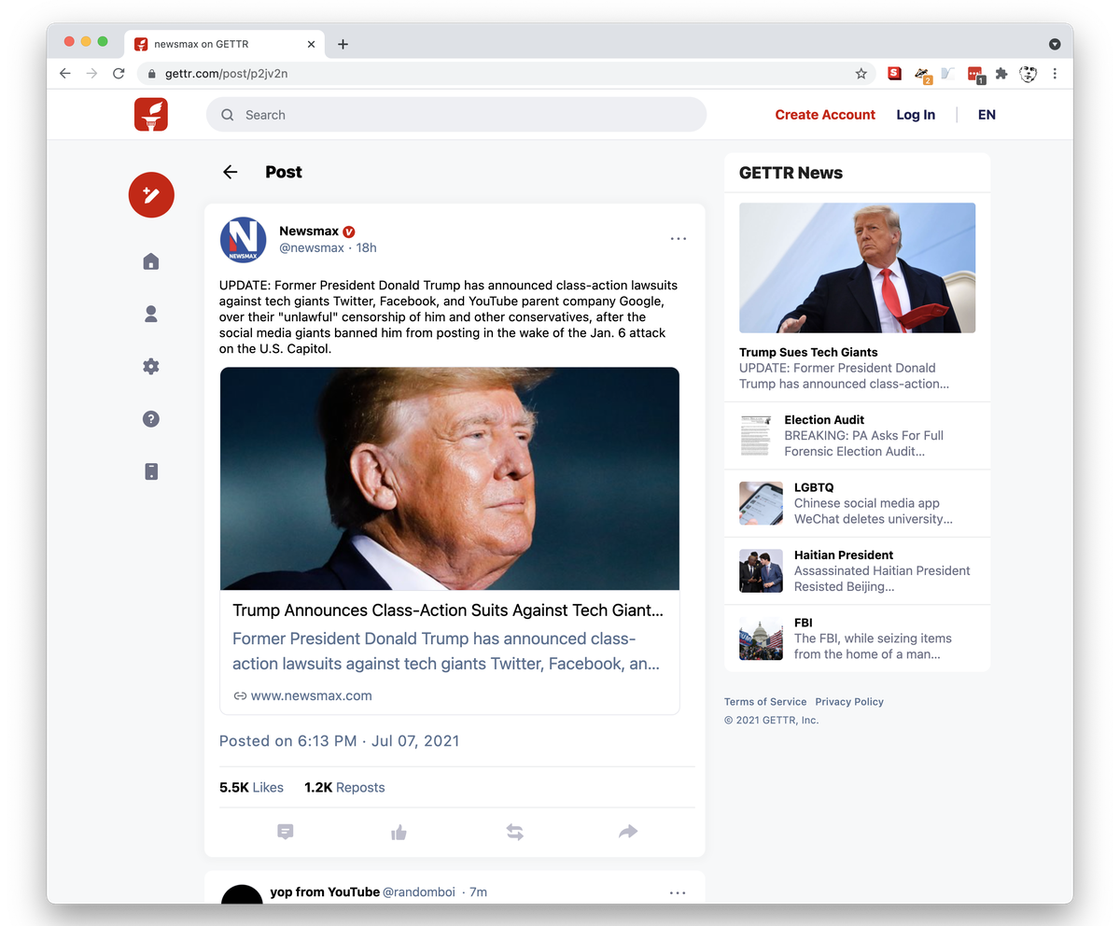The height and width of the screenshot is (926, 1120).
Task: Open the Trump Announces Class-Action Suits headline
Action: click(x=448, y=610)
